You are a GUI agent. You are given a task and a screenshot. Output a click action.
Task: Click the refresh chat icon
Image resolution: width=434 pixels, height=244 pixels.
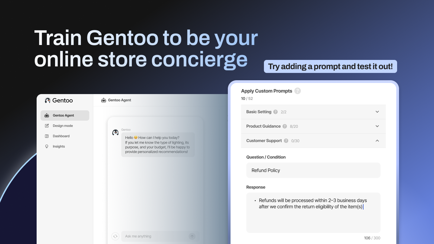coord(115,236)
